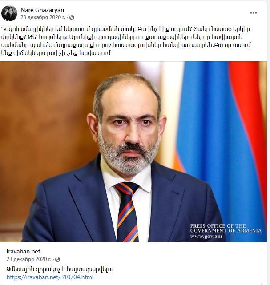Click the first line of the Armenian post text

coord(125,29)
